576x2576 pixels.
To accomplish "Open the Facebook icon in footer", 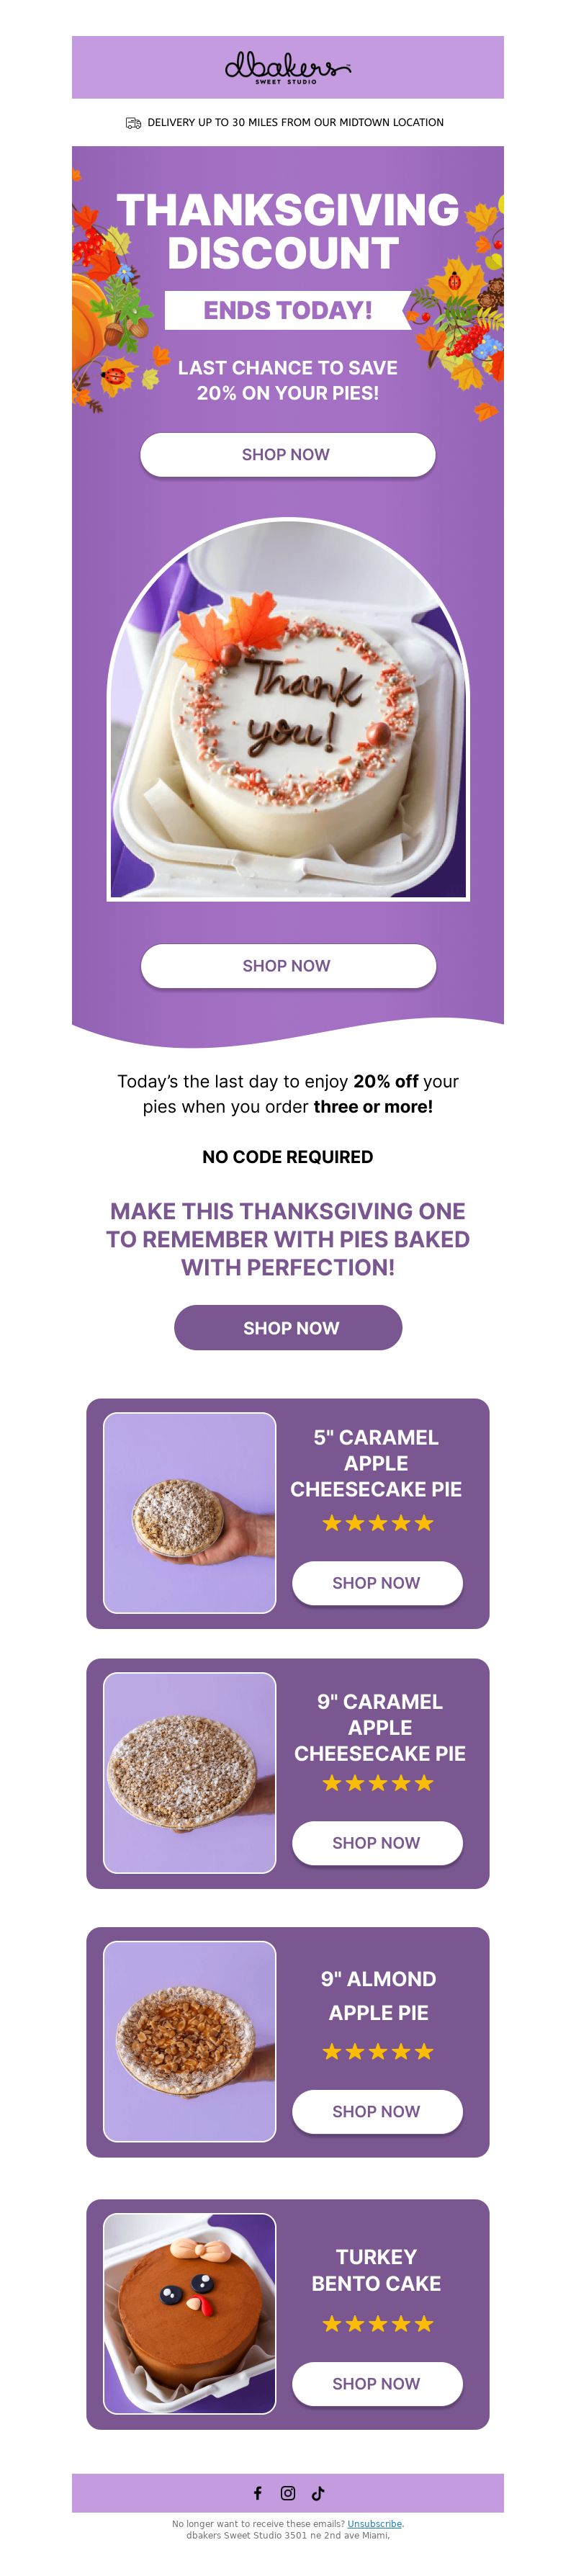I will [257, 2493].
